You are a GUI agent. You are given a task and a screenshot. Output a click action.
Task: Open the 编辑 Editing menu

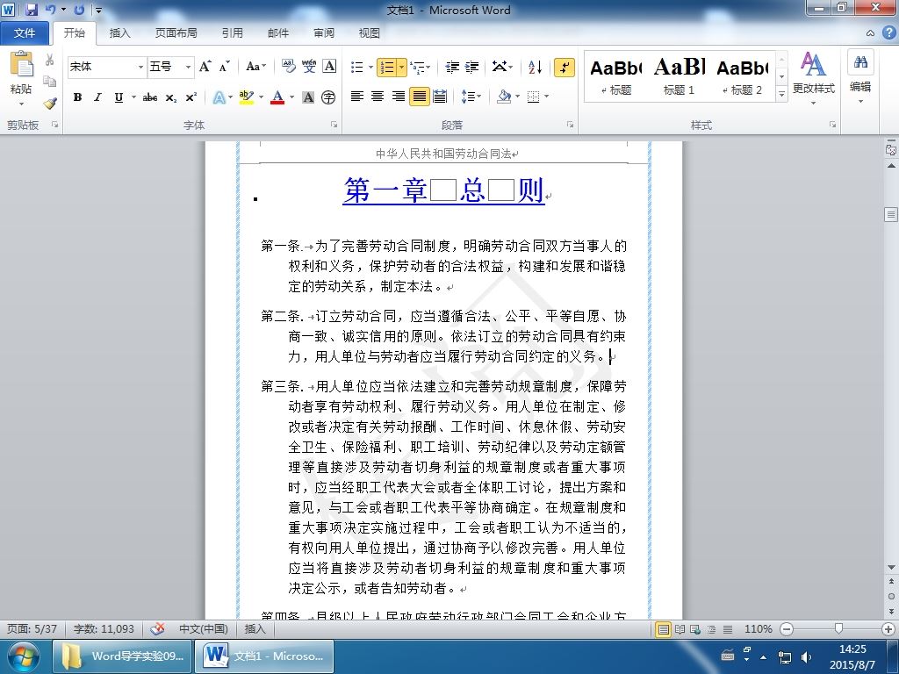pyautogui.click(x=860, y=78)
